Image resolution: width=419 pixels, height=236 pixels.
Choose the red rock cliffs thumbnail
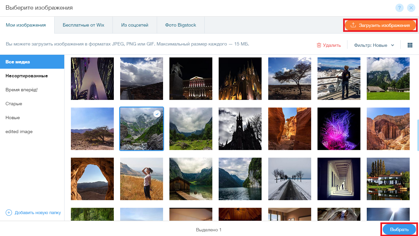point(388,129)
